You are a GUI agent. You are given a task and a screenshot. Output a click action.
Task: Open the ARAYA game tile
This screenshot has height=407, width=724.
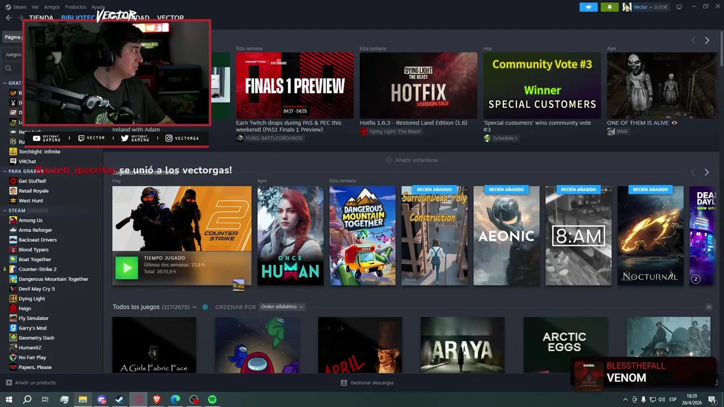463,345
